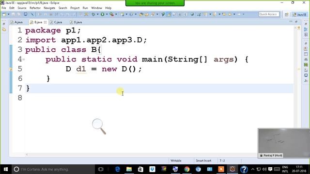Open the Navigate menu

click(49, 8)
